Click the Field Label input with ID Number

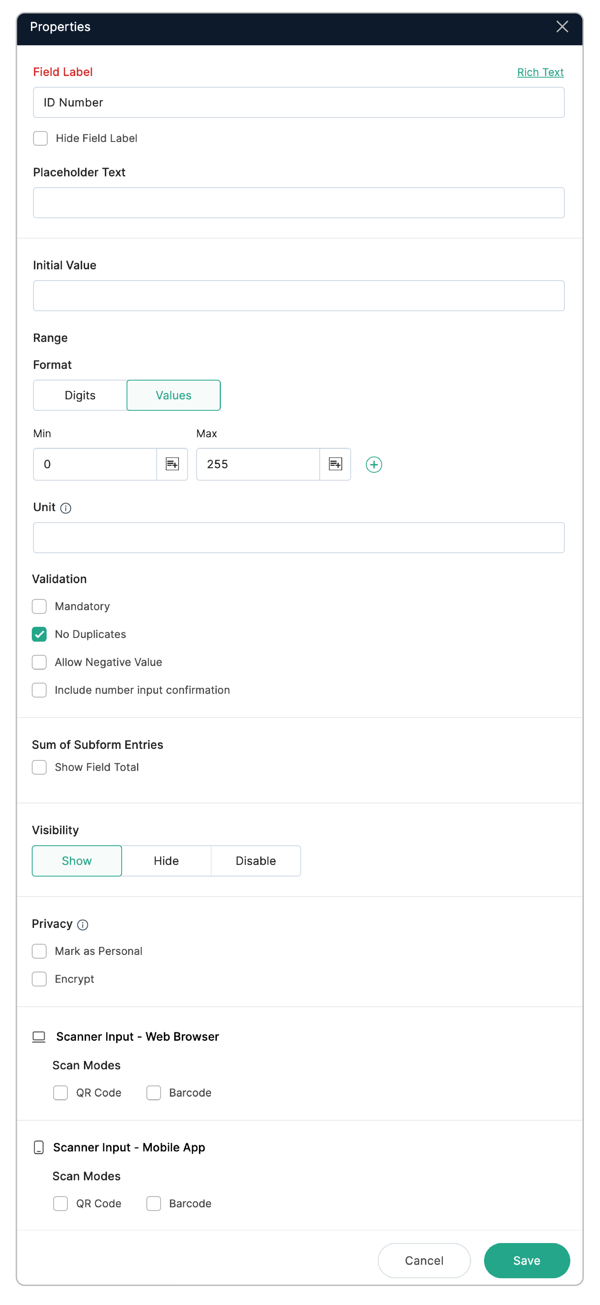pyautogui.click(x=299, y=102)
